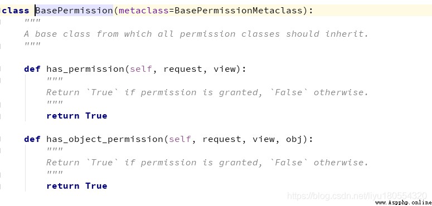Click the blog.csdn.net watermark URL
The height and width of the screenshot is (206, 432).
(357, 196)
